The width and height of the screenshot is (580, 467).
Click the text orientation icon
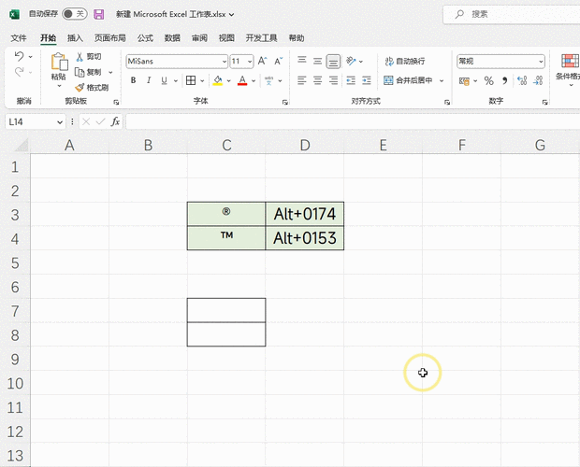tap(351, 61)
